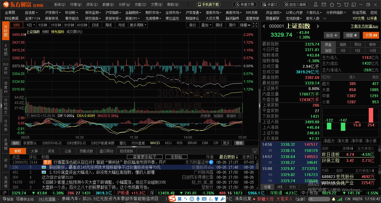Toggle the 叠加 overlay dropdown
The width and height of the screenshot is (381, 203).
click(206, 25)
